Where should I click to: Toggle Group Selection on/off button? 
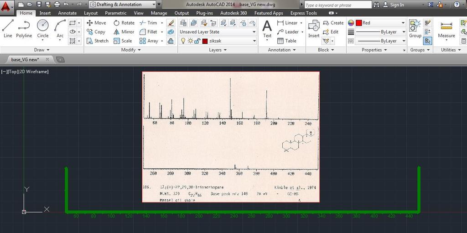click(x=428, y=41)
